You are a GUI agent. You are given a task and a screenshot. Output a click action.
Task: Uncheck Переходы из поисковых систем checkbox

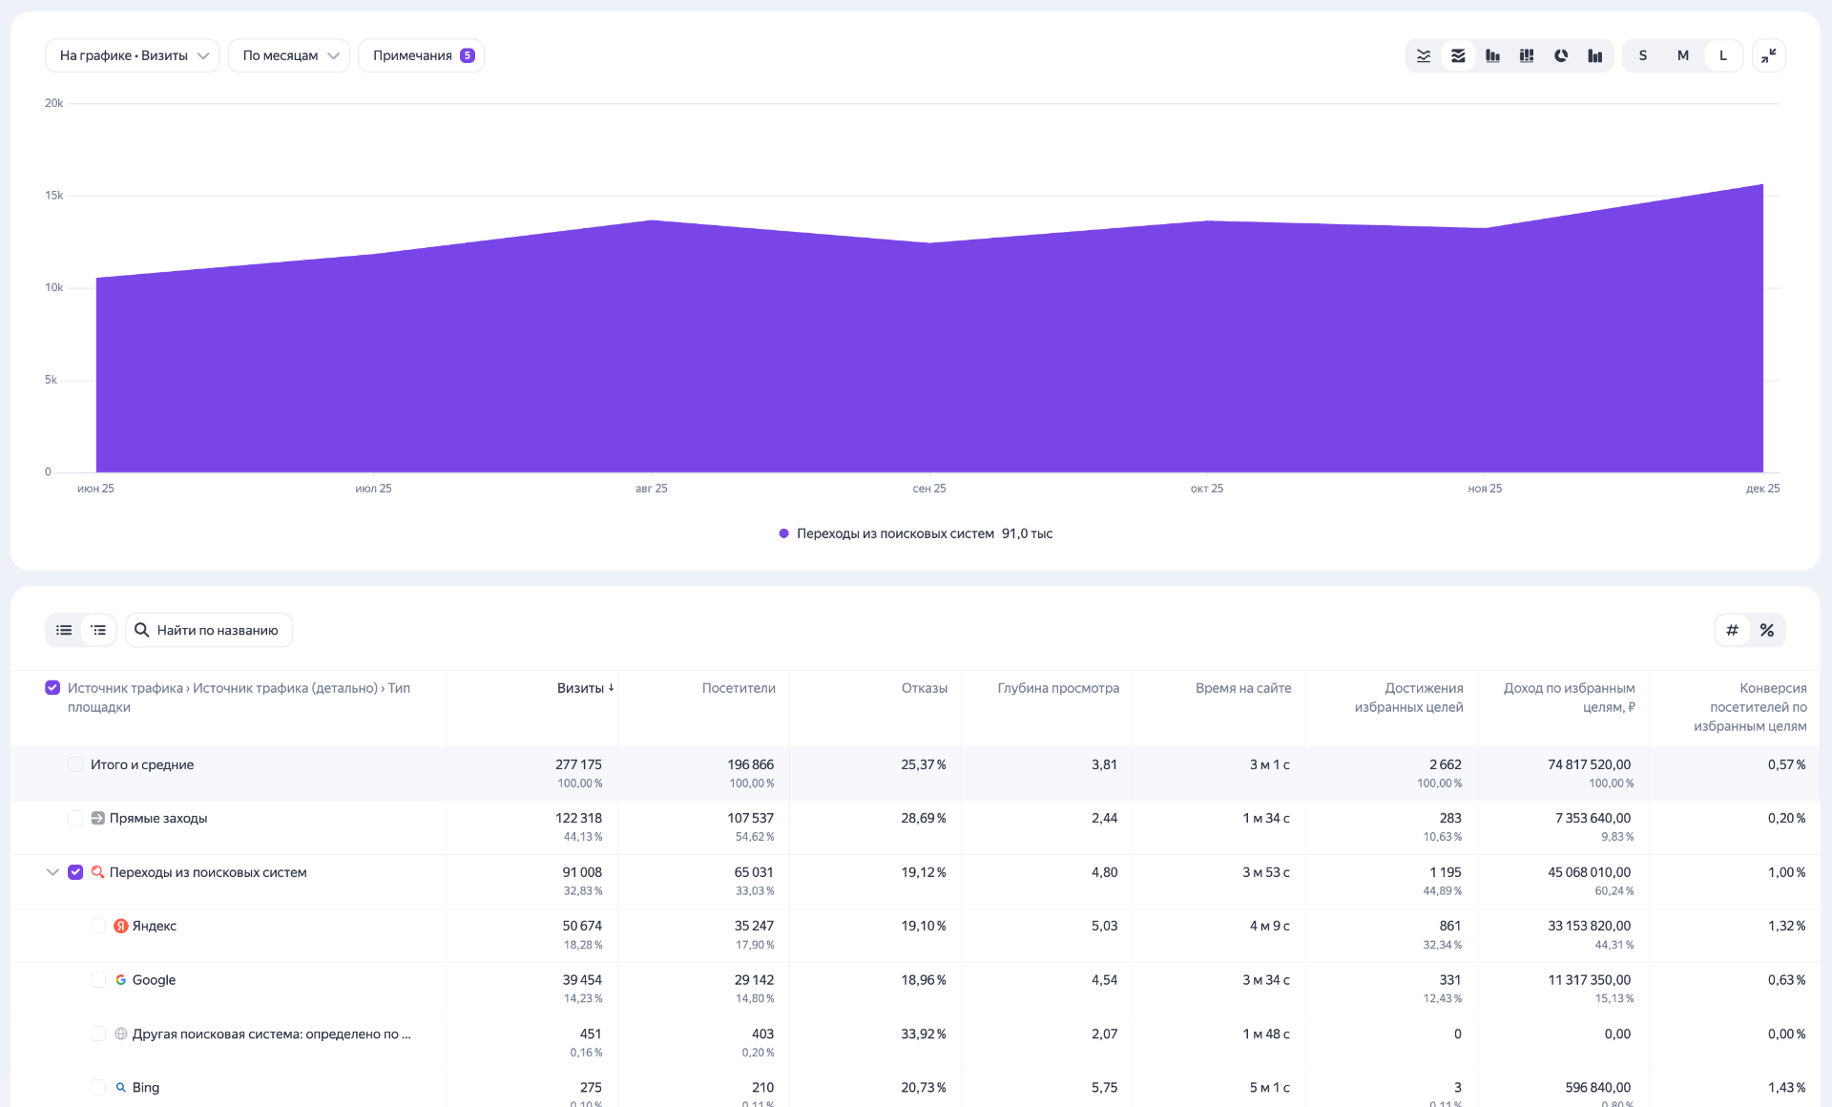[75, 872]
